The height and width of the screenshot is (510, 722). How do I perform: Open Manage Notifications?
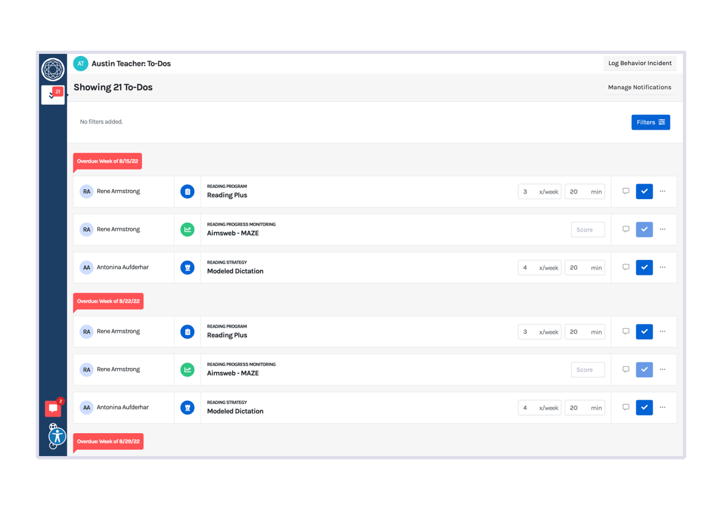(x=639, y=87)
